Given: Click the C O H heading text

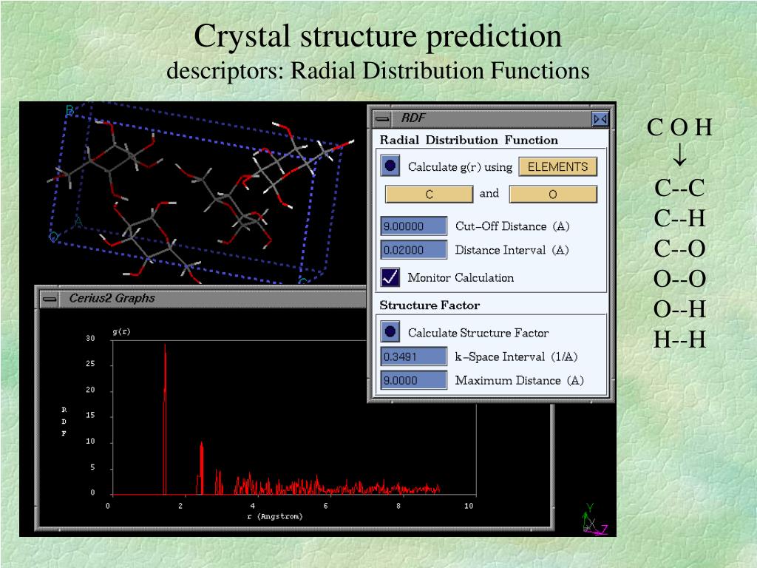Looking at the screenshot, I should [x=679, y=127].
